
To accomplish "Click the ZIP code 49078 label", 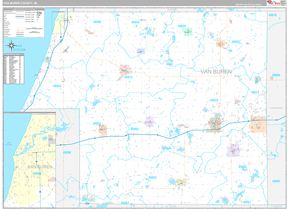I will tap(272, 15).
